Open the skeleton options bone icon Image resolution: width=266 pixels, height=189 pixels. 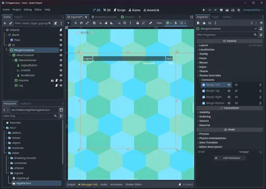tap(151, 23)
